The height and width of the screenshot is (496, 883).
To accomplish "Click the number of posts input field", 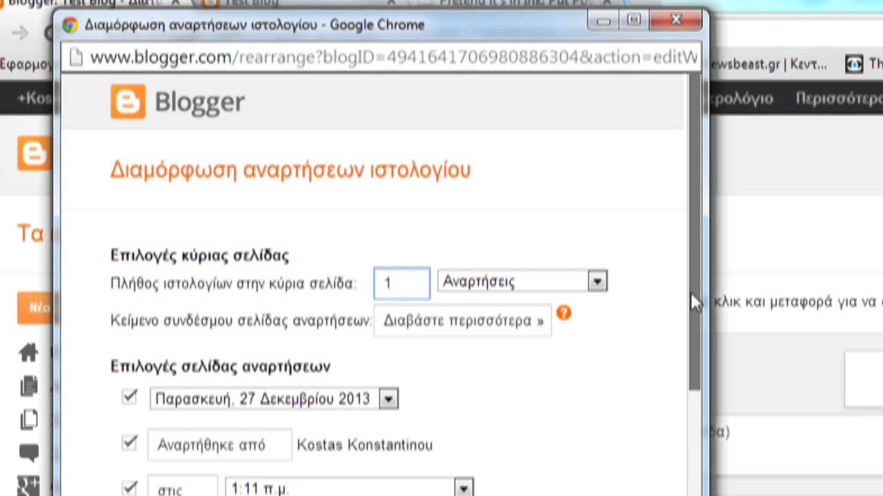I will [402, 283].
